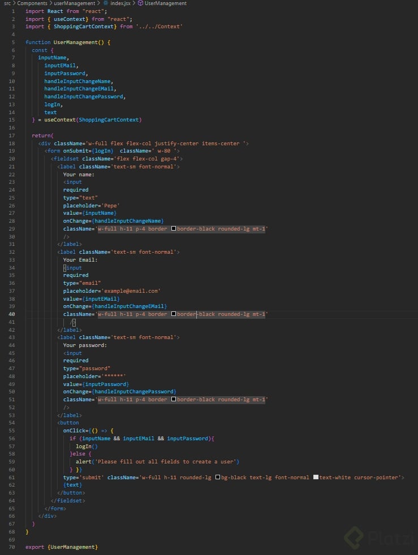Image resolution: width=418 pixels, height=555 pixels.
Task: Click the UserManagement symbol icon in breadcrumb
Action: pyautogui.click(x=140, y=3)
